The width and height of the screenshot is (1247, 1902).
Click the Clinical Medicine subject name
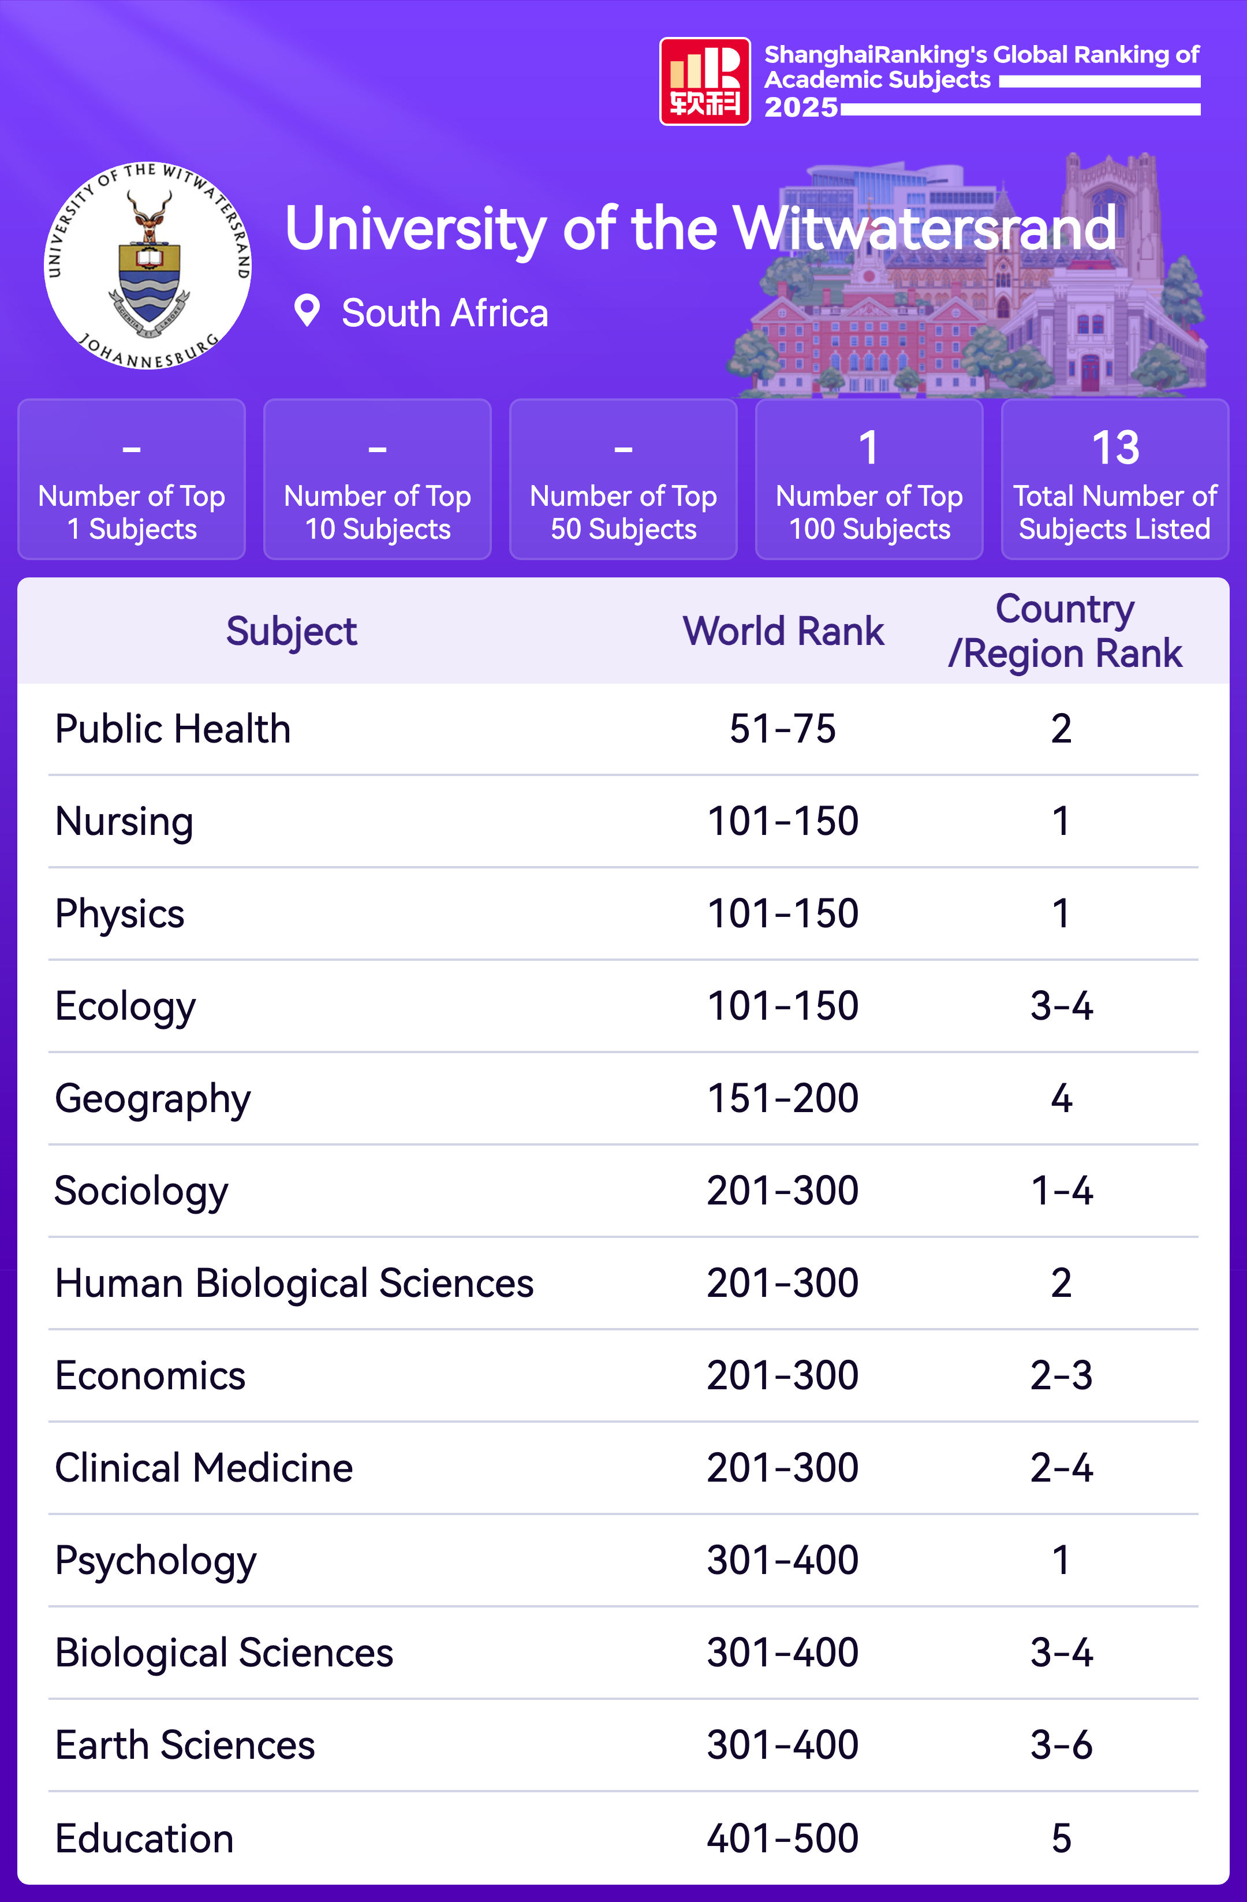tap(204, 1468)
